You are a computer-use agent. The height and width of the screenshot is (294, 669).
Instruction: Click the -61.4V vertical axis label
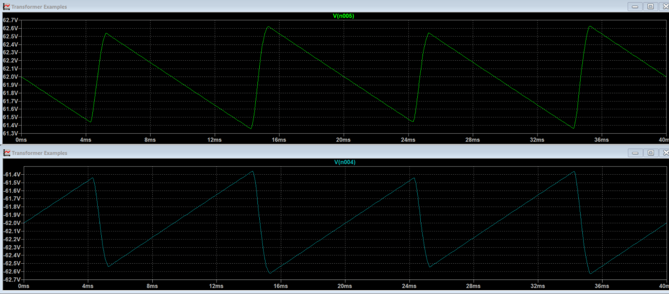11,175
